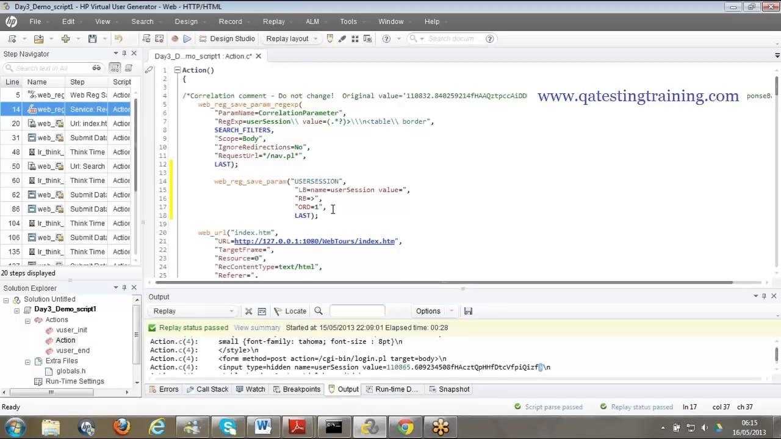Click the Save script disk icon
The height and width of the screenshot is (439, 781).
(x=92, y=38)
